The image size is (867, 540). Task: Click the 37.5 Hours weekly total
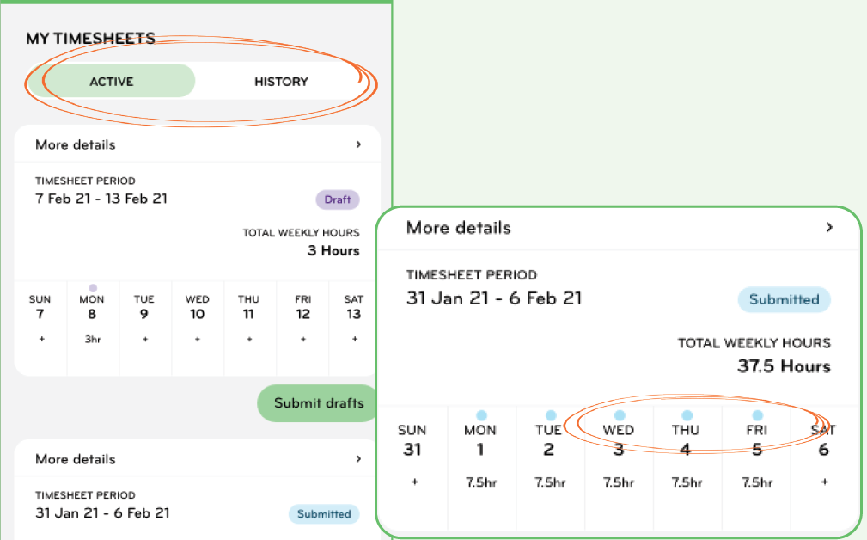tap(784, 366)
